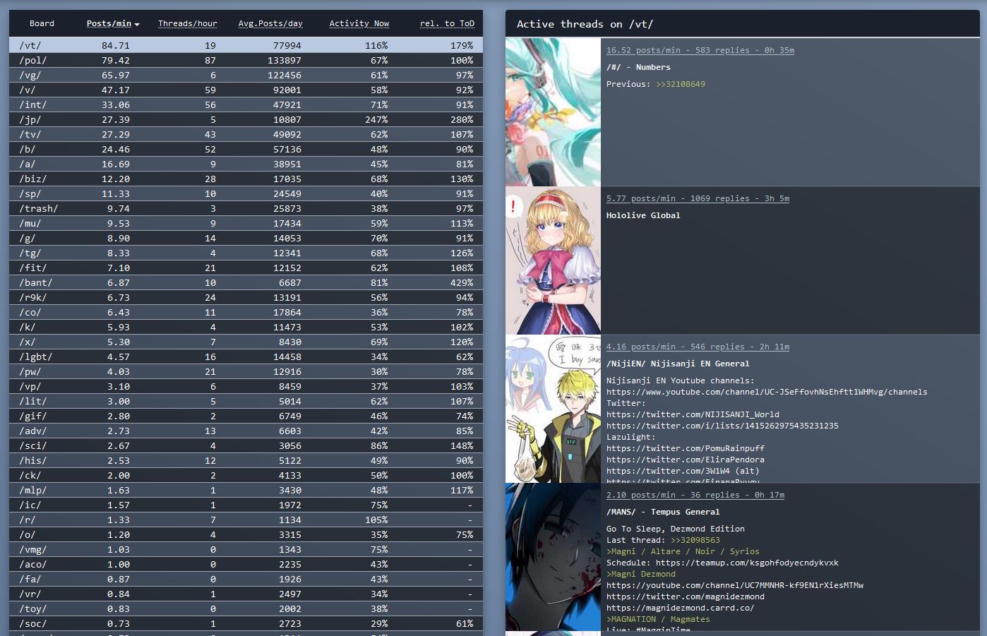The image size is (987, 636).
Task: Click previous thread link >>32108649
Action: point(681,84)
